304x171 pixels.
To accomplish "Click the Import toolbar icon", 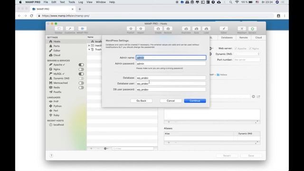I will [141, 28].
